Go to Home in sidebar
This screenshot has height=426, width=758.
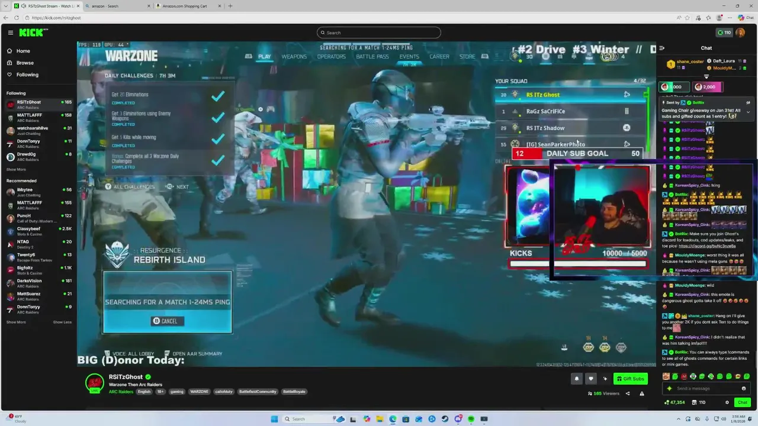(23, 51)
